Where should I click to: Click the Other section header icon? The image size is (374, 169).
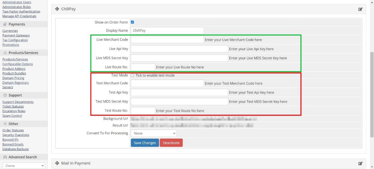5,124
